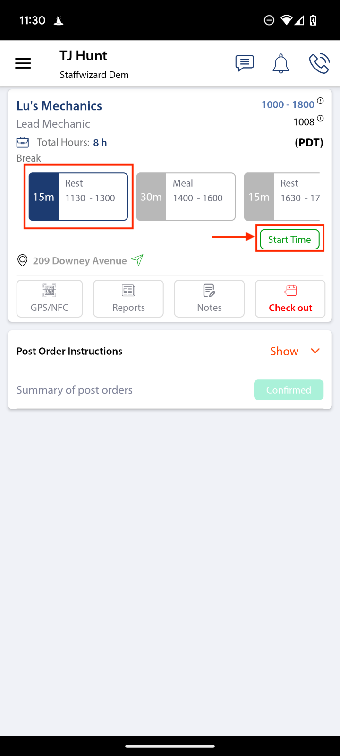Open the hamburger navigation menu
The height and width of the screenshot is (756, 340).
tap(23, 63)
